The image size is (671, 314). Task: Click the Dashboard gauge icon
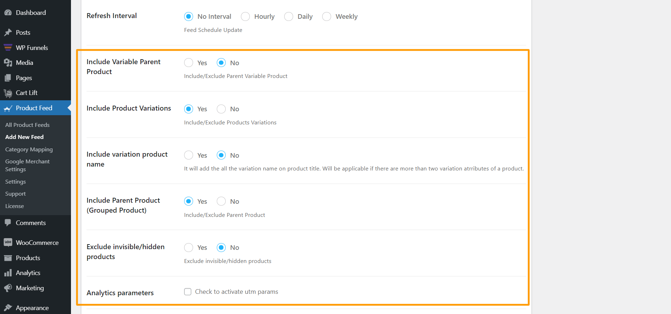[x=8, y=13]
